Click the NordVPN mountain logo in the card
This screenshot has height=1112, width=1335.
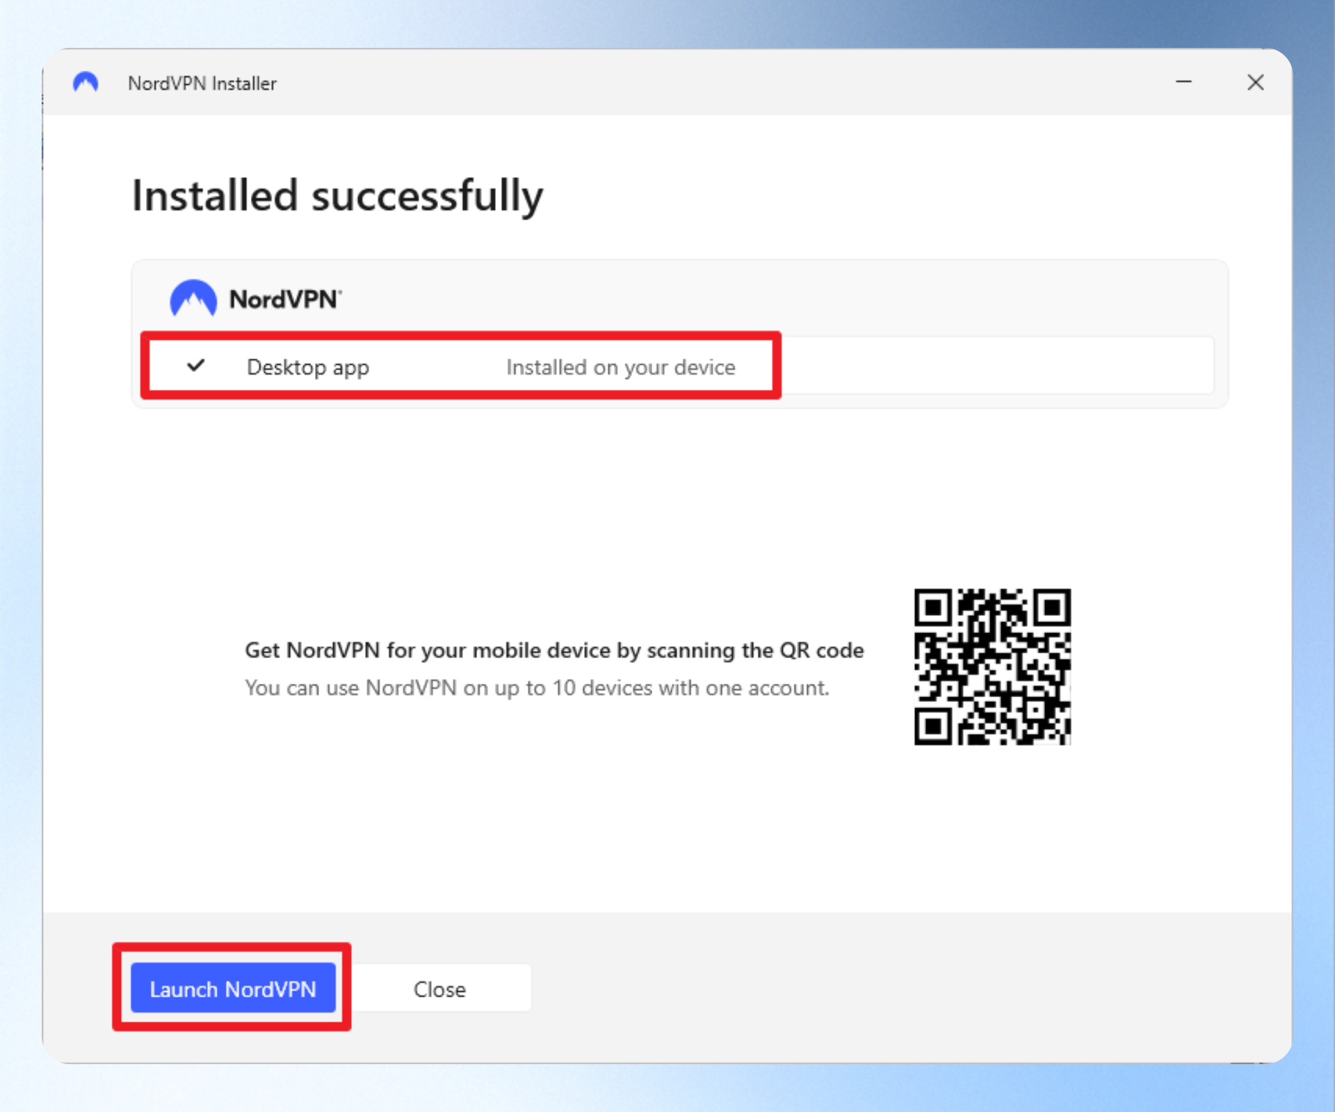[x=193, y=298]
